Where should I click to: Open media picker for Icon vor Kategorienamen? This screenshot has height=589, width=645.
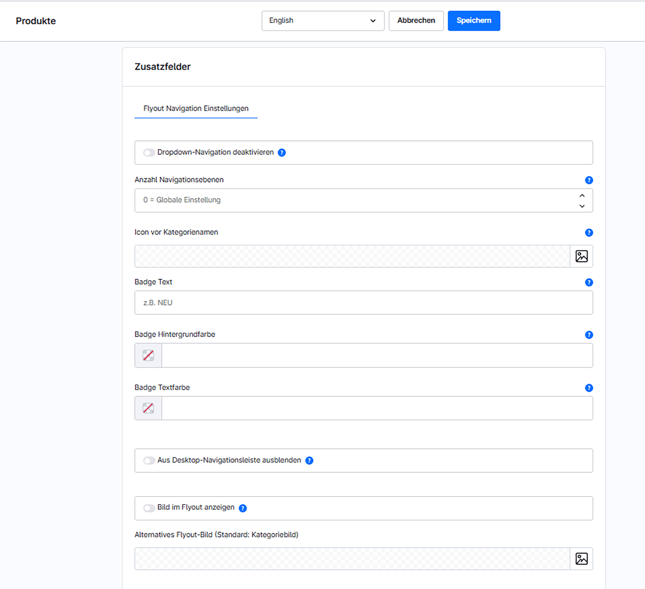coord(581,256)
